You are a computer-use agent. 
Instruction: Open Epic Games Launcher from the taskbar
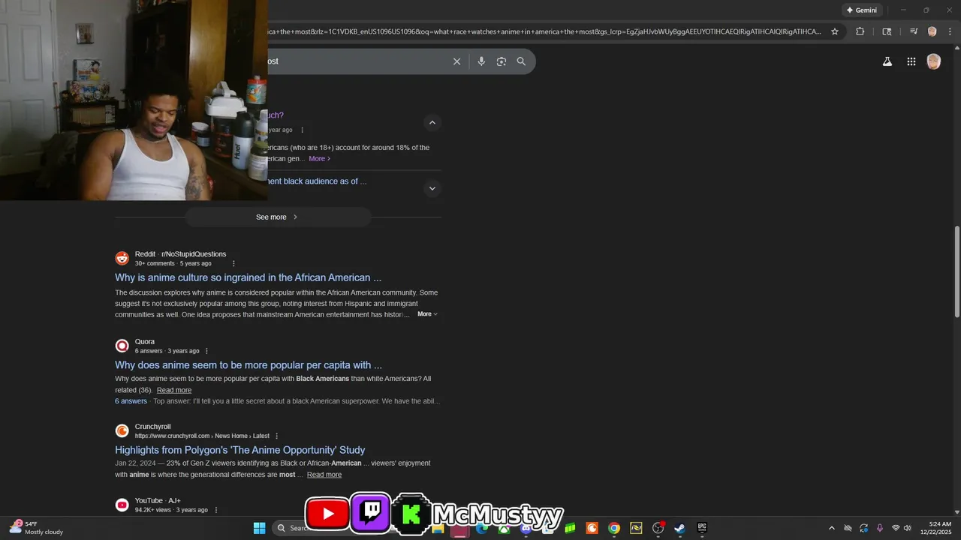point(702,528)
